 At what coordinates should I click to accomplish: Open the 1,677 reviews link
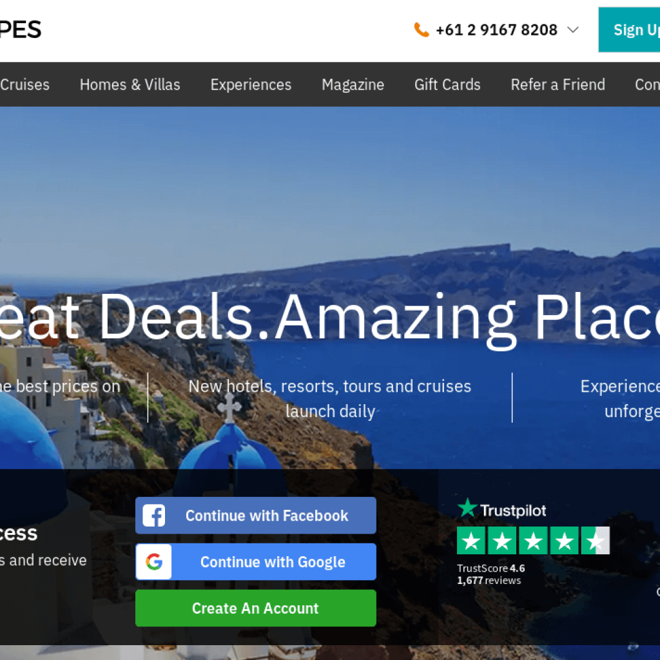tap(489, 581)
